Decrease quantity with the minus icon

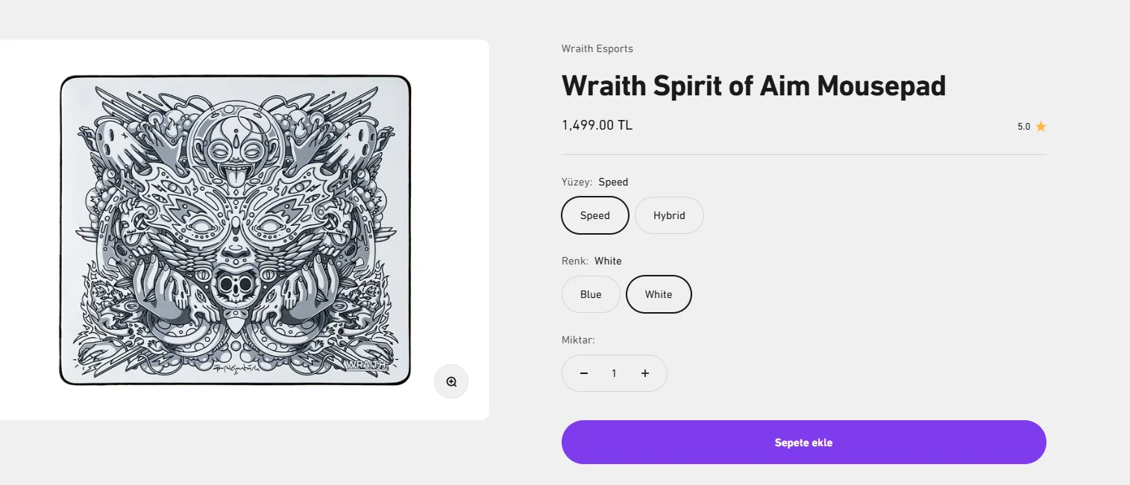point(584,373)
